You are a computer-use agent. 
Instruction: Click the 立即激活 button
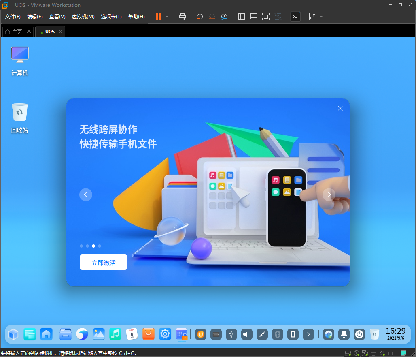tap(104, 263)
